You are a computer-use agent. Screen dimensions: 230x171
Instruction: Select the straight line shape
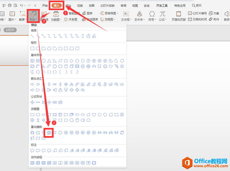click(x=32, y=36)
